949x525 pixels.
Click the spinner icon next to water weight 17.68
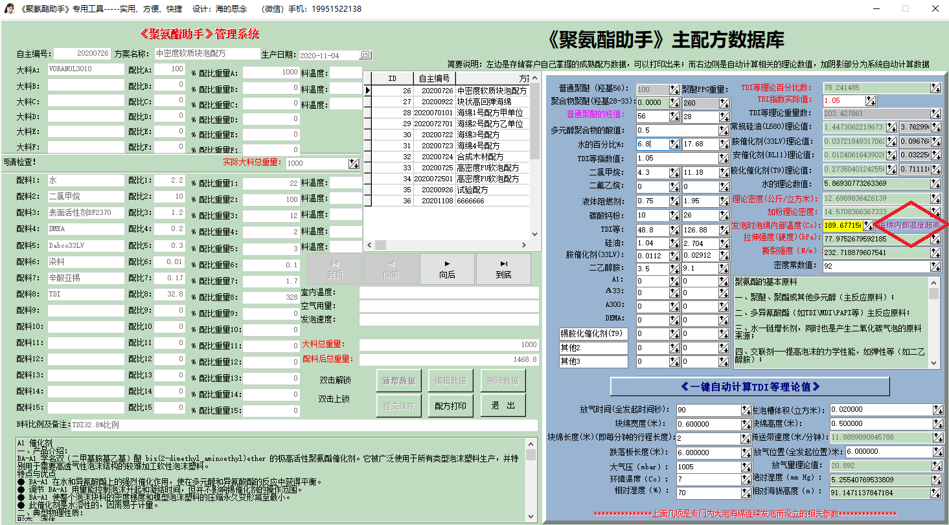coord(724,144)
